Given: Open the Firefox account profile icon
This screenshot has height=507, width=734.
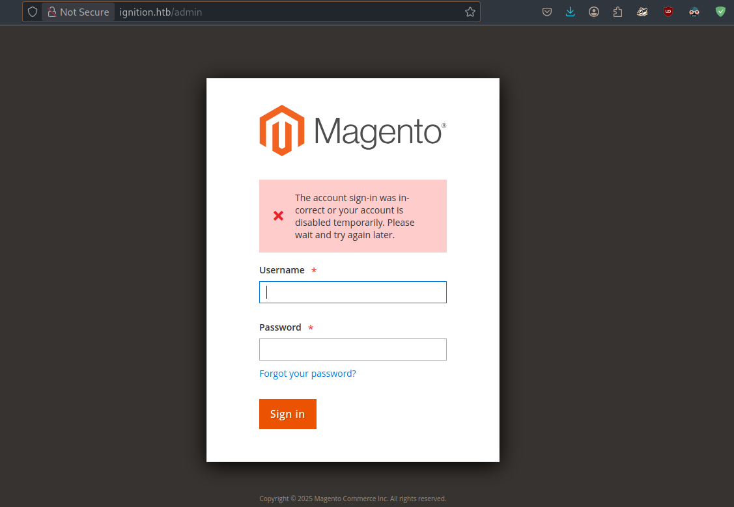Looking at the screenshot, I should pos(594,12).
